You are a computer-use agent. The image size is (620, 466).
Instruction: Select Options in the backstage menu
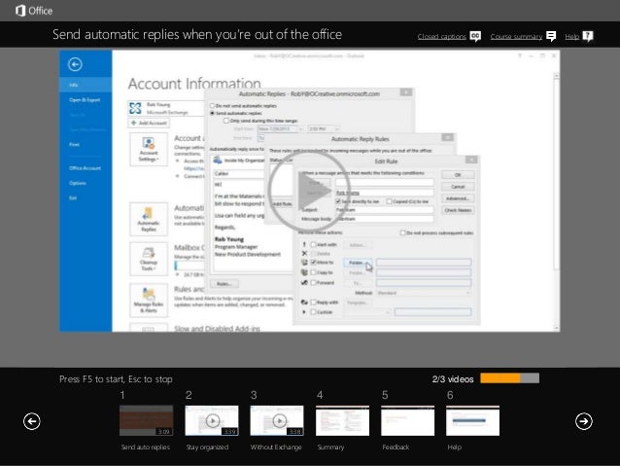click(x=78, y=183)
